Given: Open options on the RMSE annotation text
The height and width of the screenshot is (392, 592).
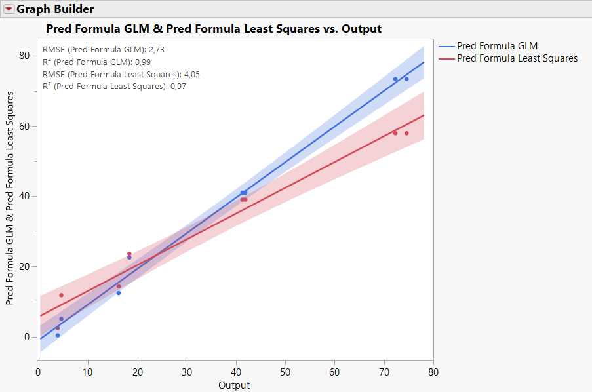Looking at the screenshot, I should [105, 49].
